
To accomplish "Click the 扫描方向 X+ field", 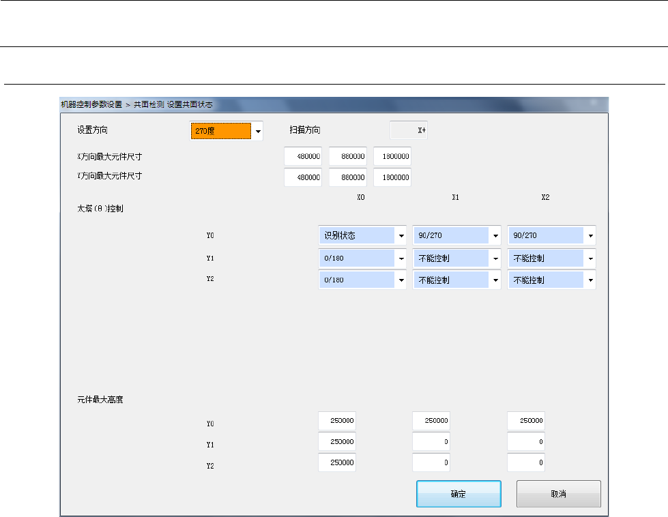I will click(x=409, y=130).
